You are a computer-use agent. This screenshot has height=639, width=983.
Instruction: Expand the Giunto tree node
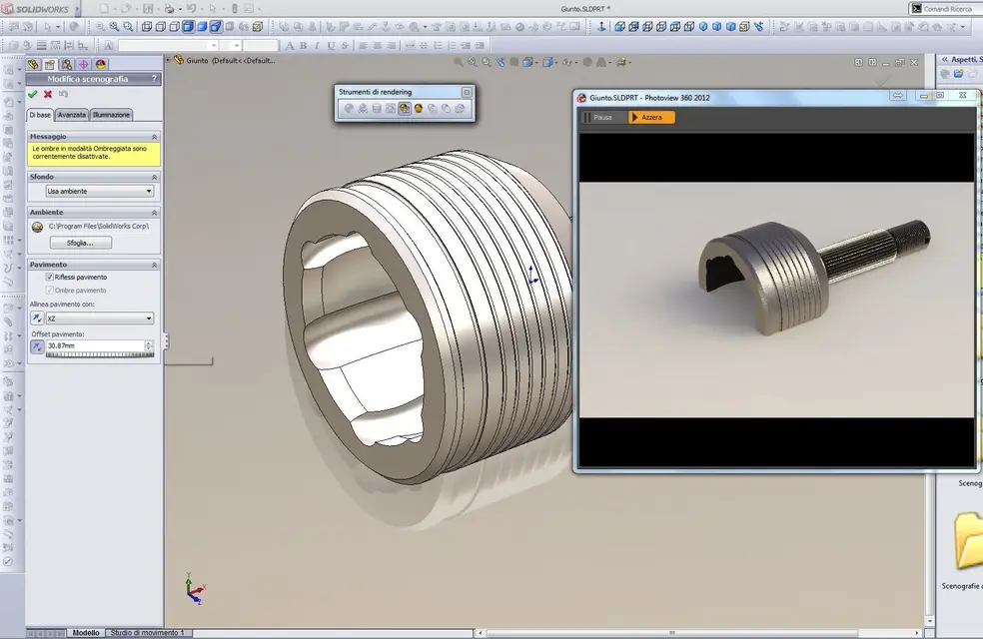[168, 60]
